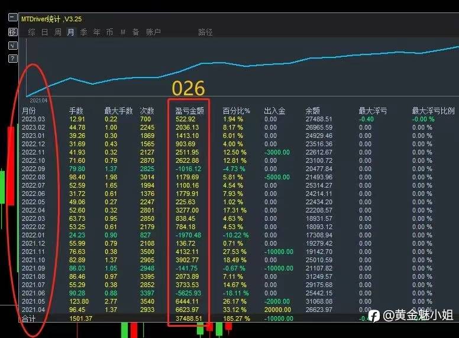459x338 pixels.
Task: Open the M tab
Action: 123,32
